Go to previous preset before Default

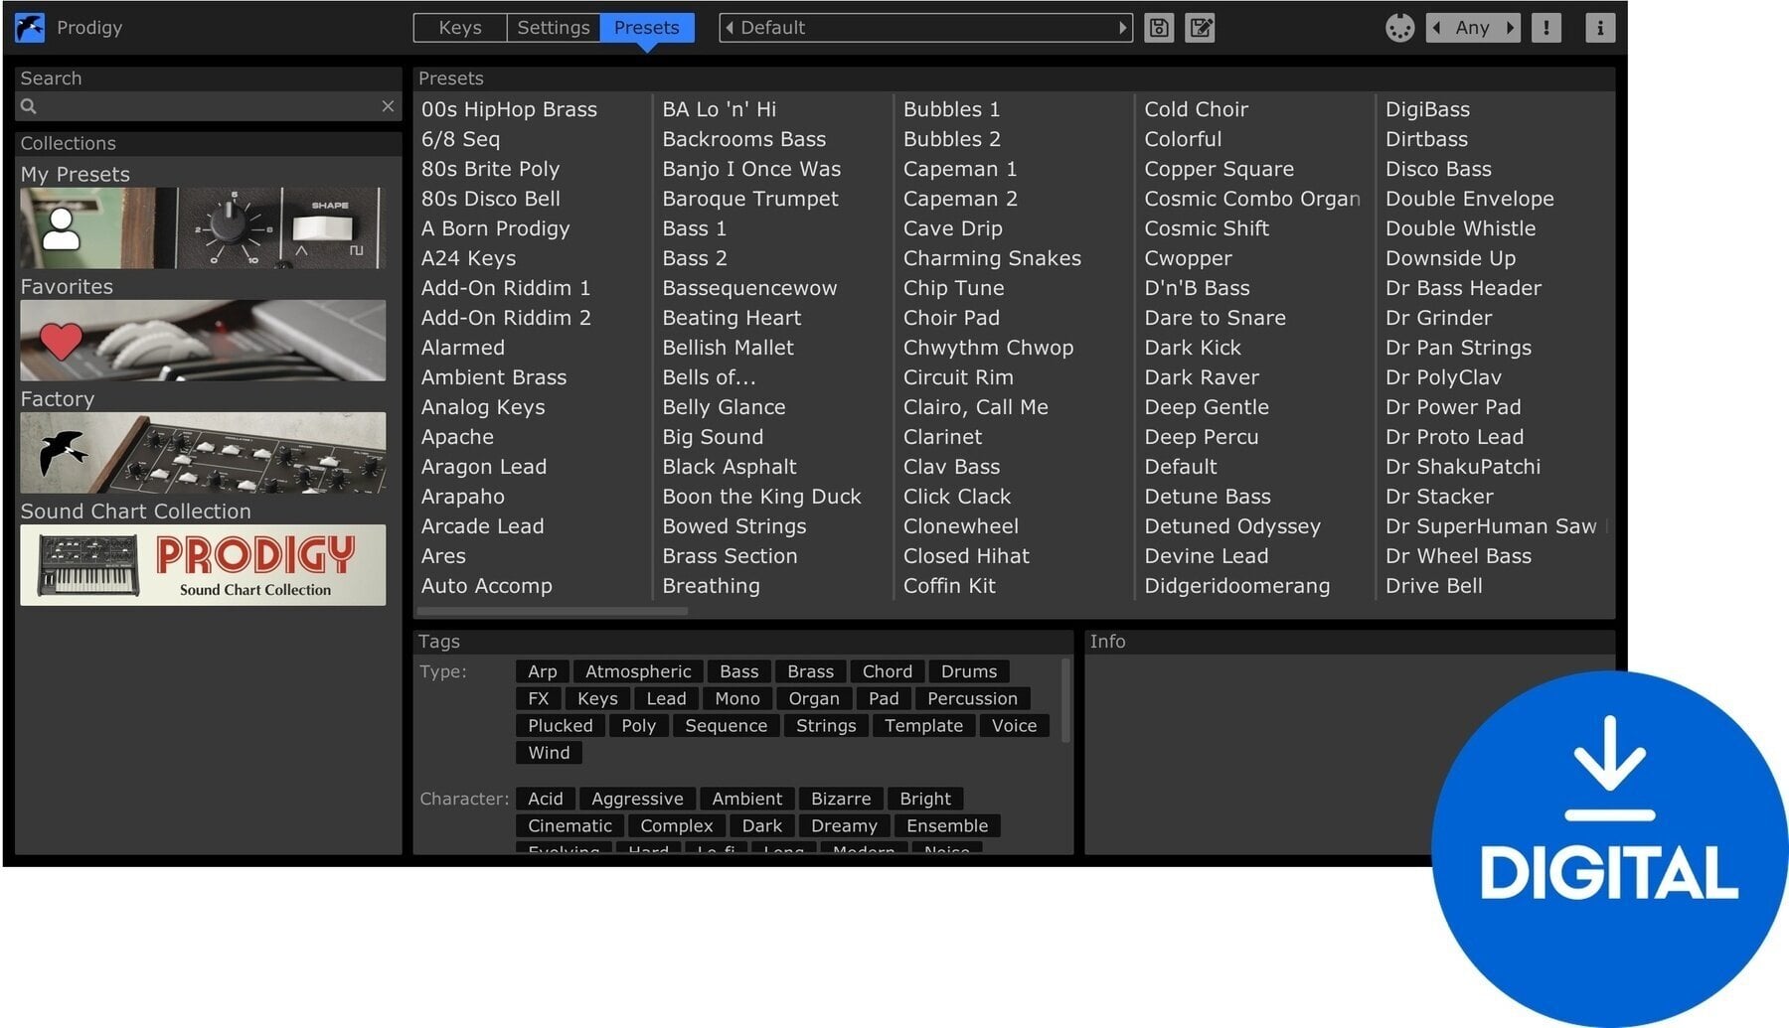point(730,28)
